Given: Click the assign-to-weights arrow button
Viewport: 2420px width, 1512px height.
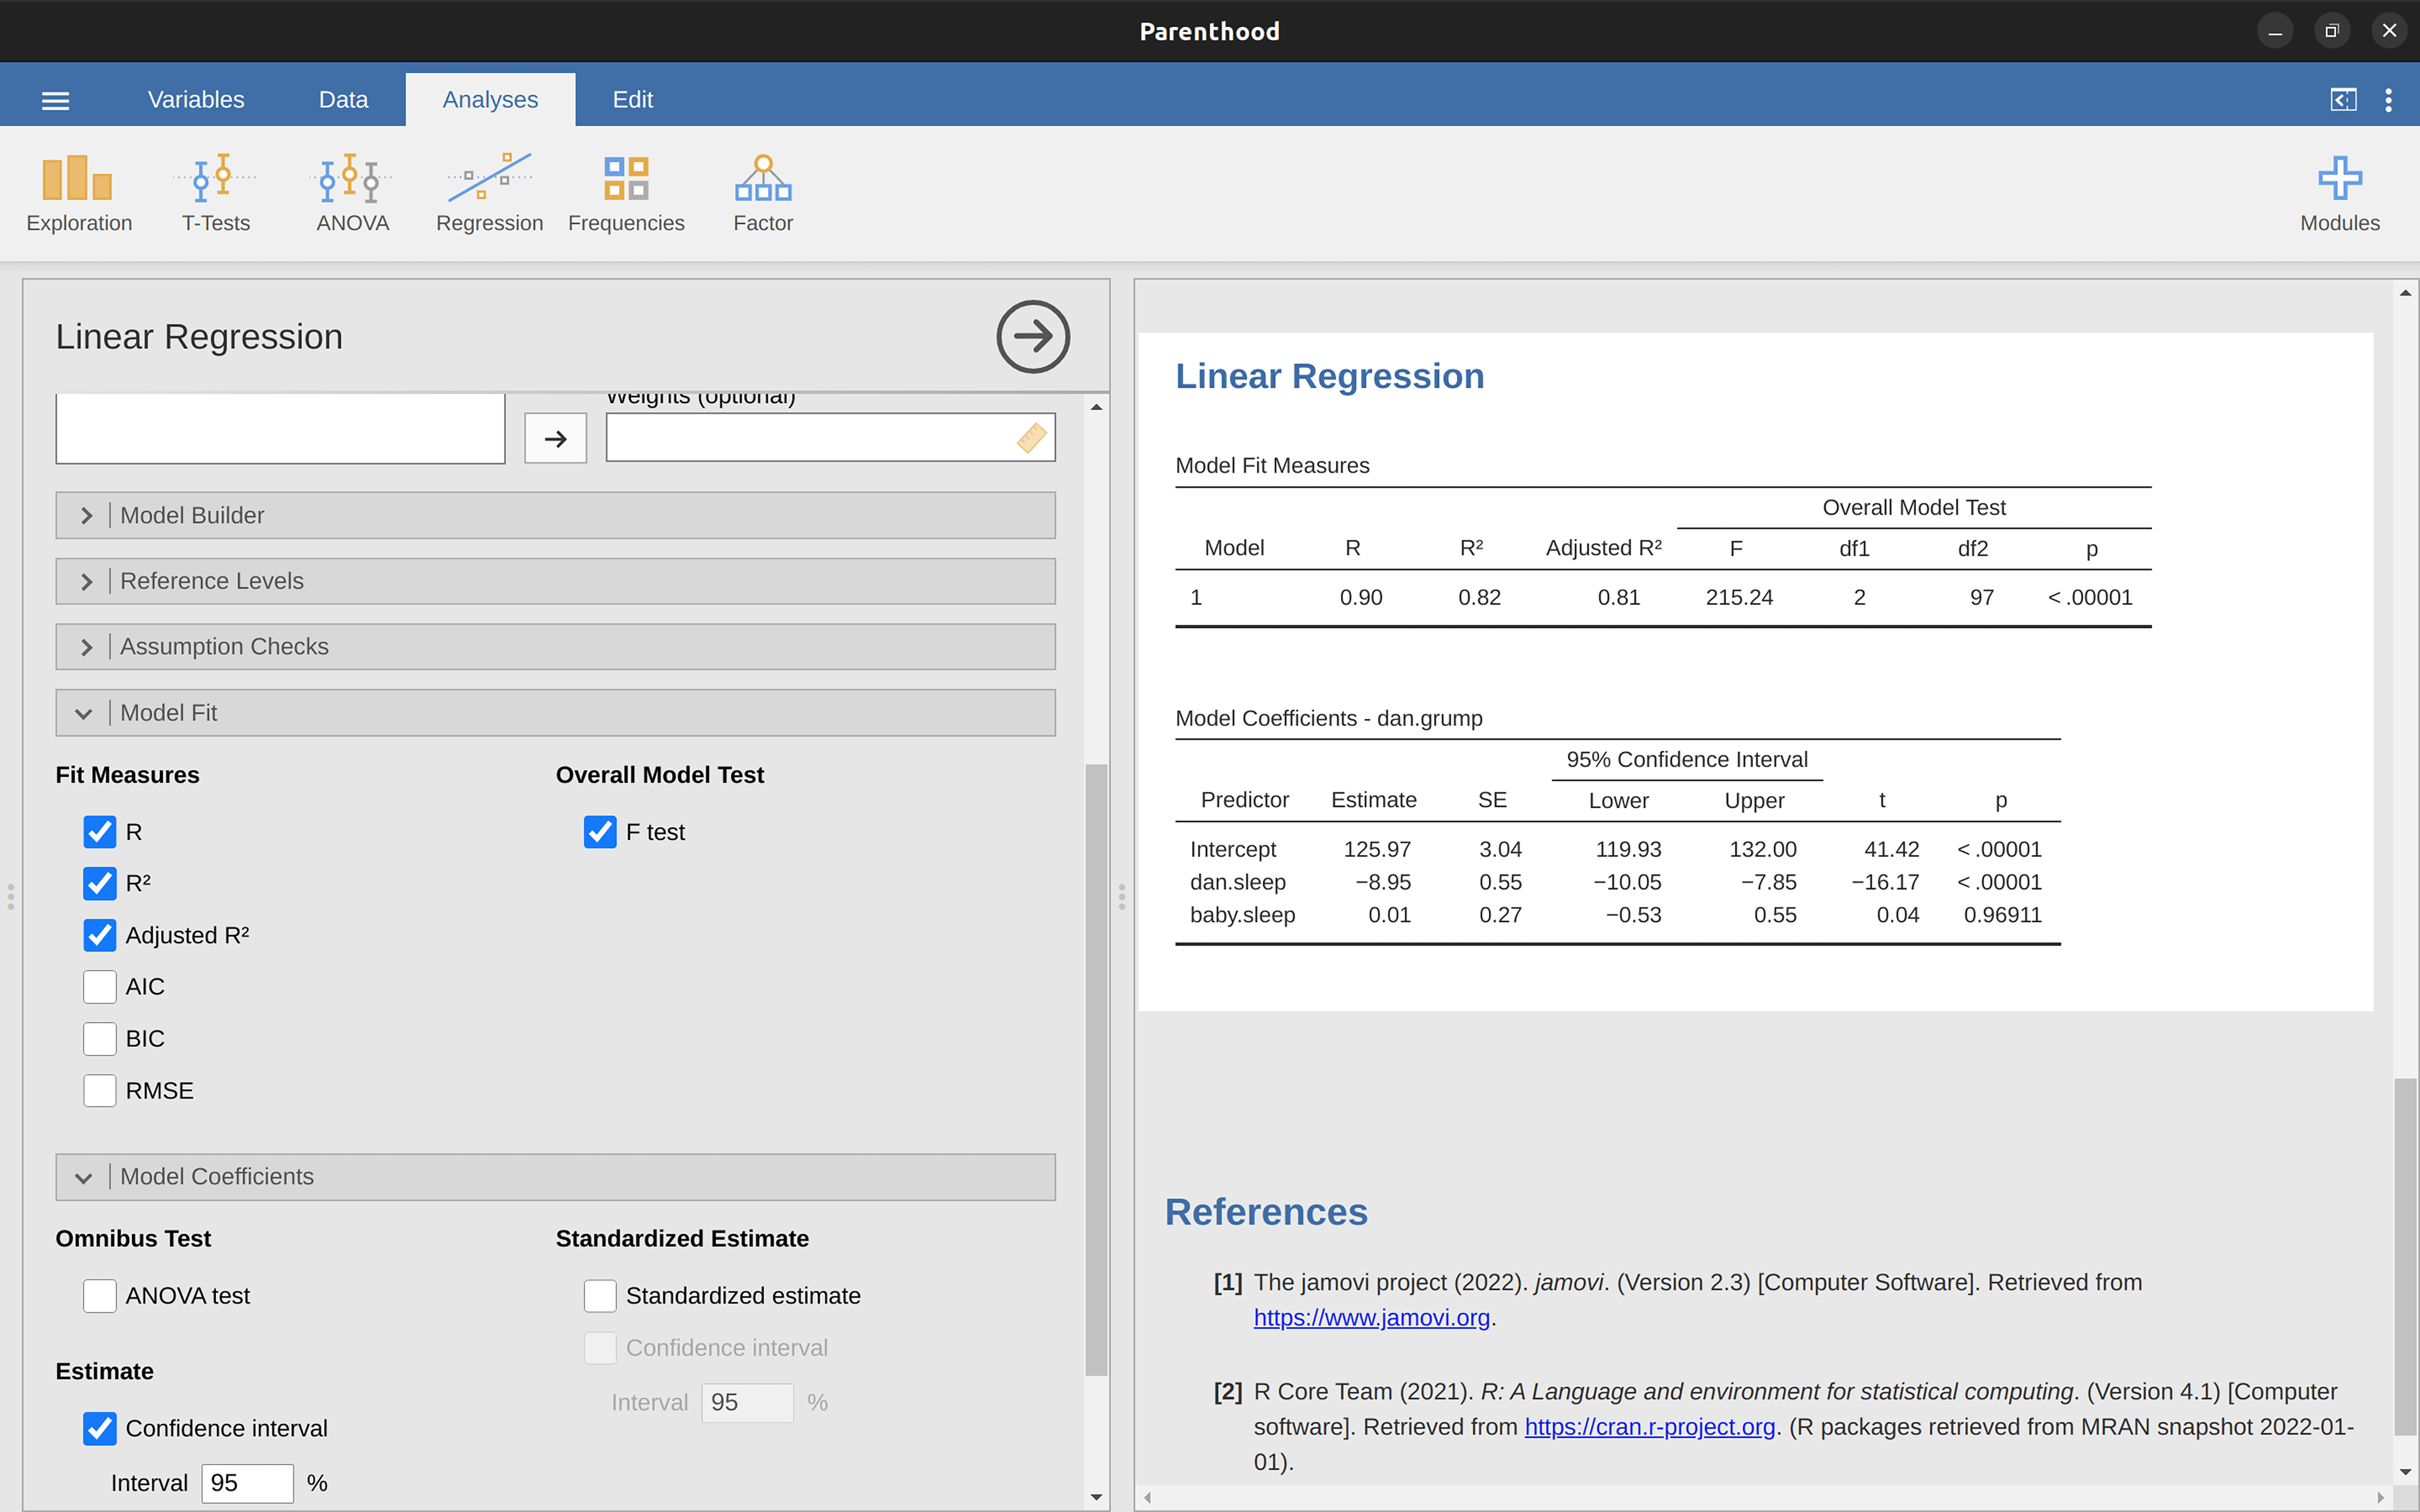Looking at the screenshot, I should pyautogui.click(x=555, y=438).
